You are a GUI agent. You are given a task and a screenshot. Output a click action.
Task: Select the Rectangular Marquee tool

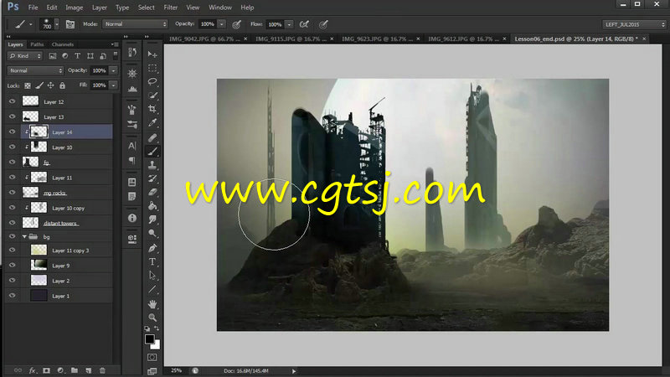tap(152, 68)
